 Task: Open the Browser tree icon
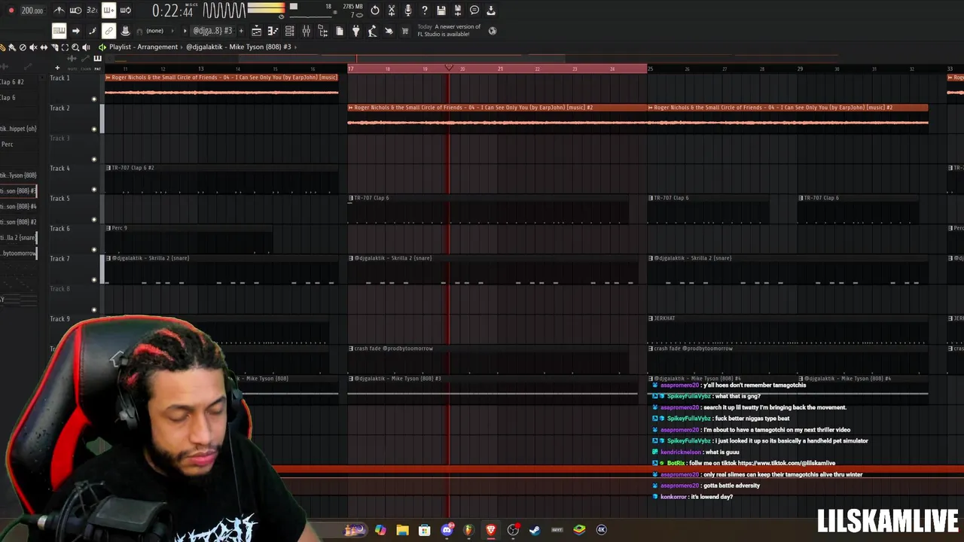[x=322, y=31]
